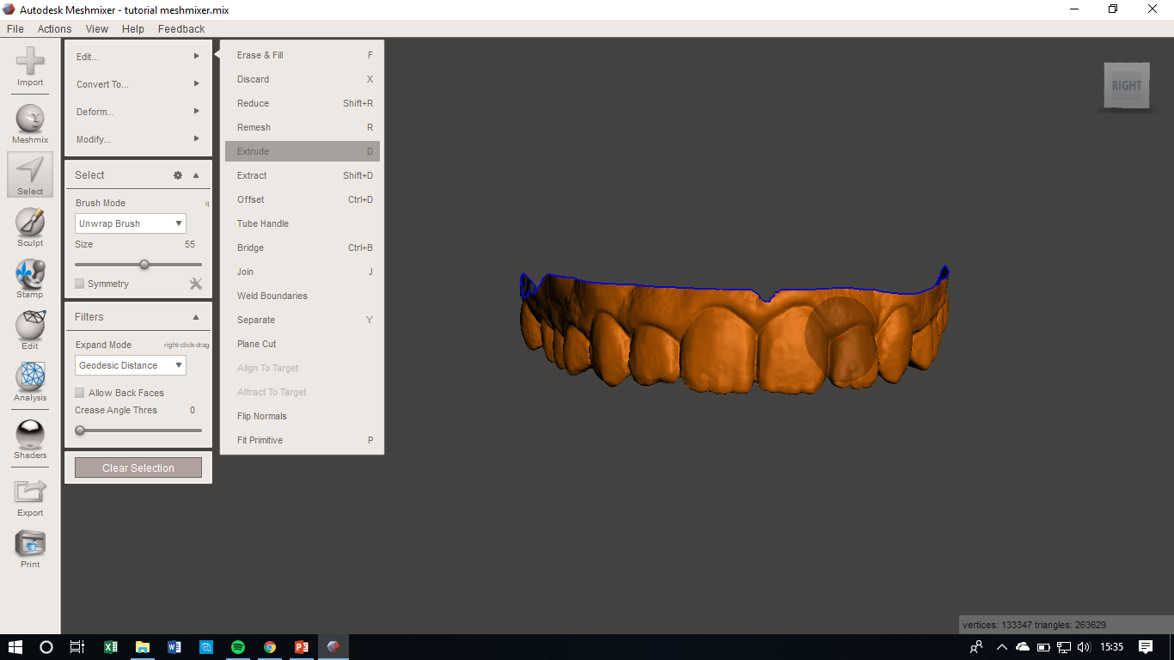This screenshot has width=1174, height=660.
Task: Click the Meshmixer taskbar icon
Action: click(333, 647)
